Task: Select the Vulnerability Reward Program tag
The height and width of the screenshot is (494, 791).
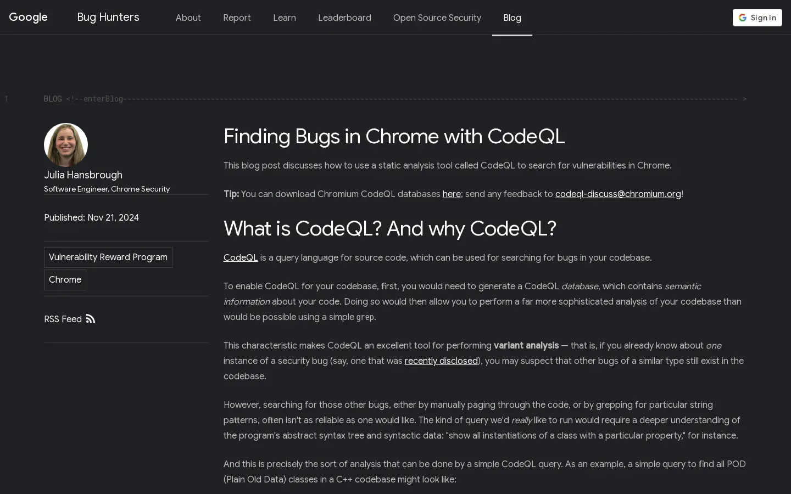Action: click(x=108, y=257)
